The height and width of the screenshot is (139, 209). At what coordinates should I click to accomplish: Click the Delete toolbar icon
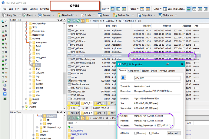(x=82, y=15)
